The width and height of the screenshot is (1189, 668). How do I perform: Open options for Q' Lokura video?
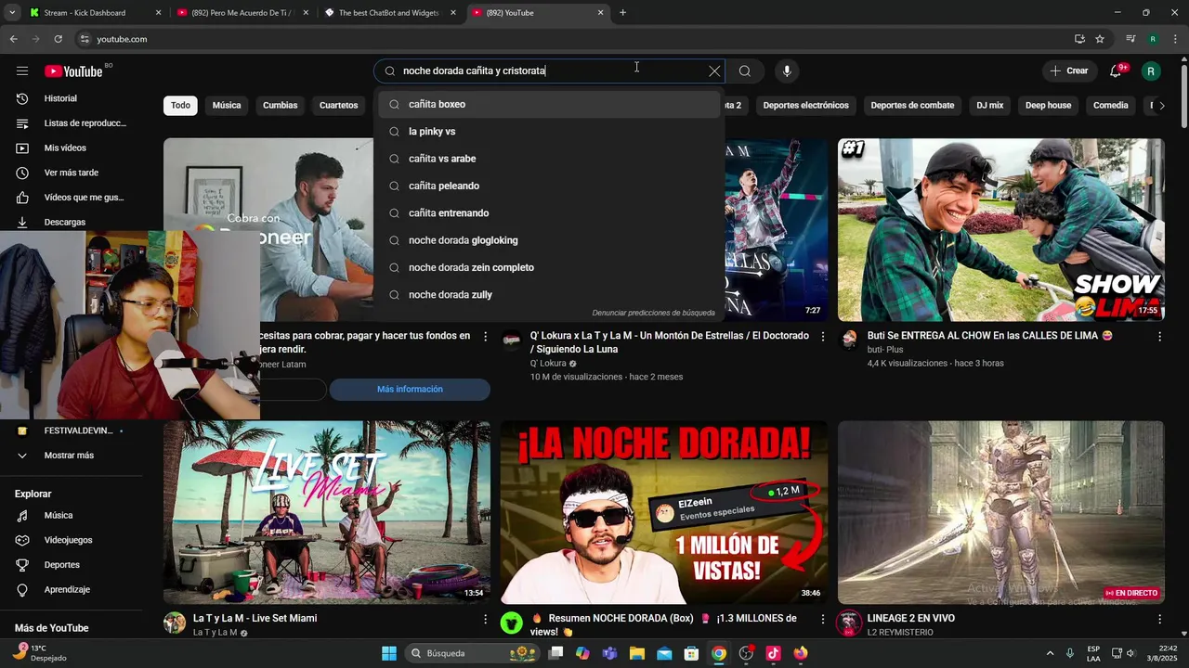822,337
